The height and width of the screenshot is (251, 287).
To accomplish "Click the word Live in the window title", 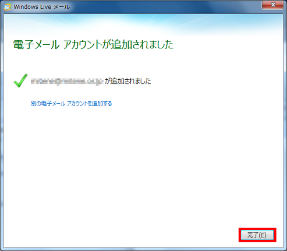I will [x=45, y=7].
